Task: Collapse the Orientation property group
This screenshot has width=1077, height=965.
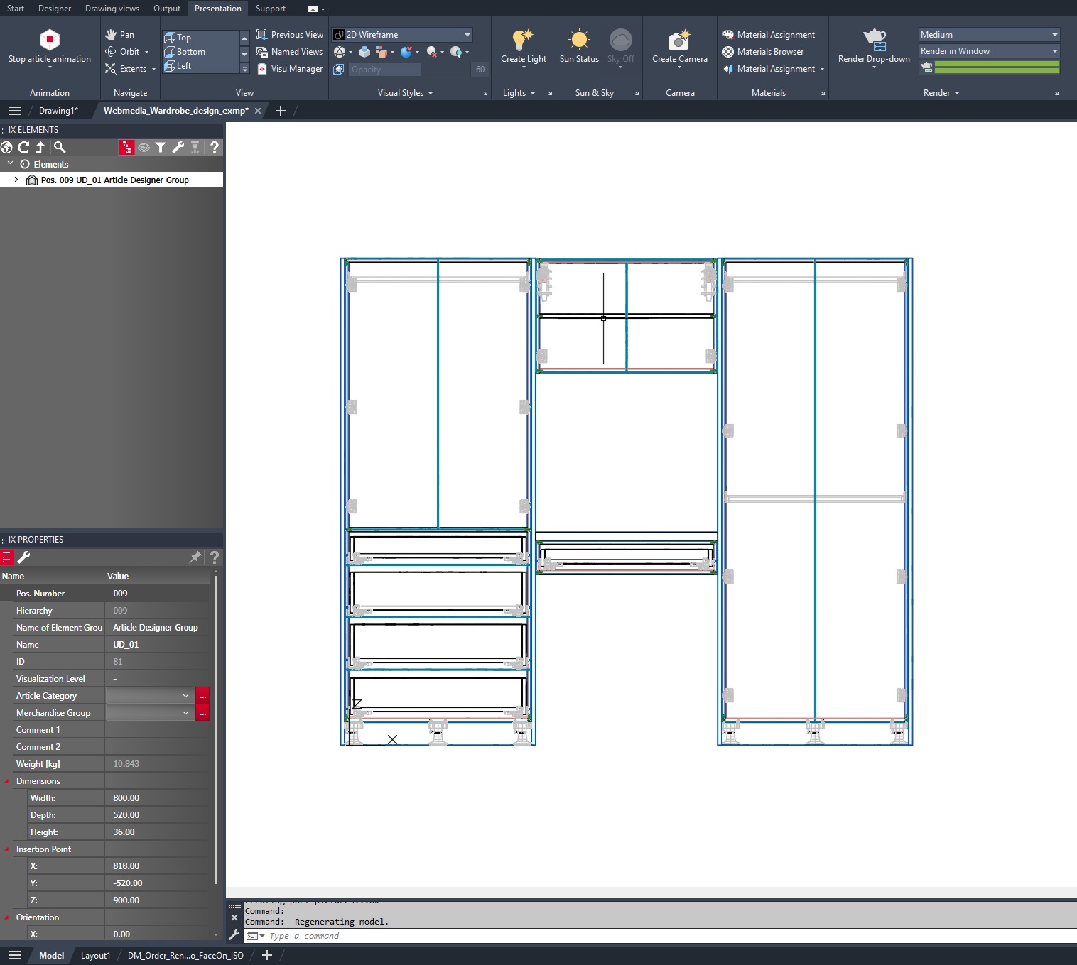Action: [7, 917]
